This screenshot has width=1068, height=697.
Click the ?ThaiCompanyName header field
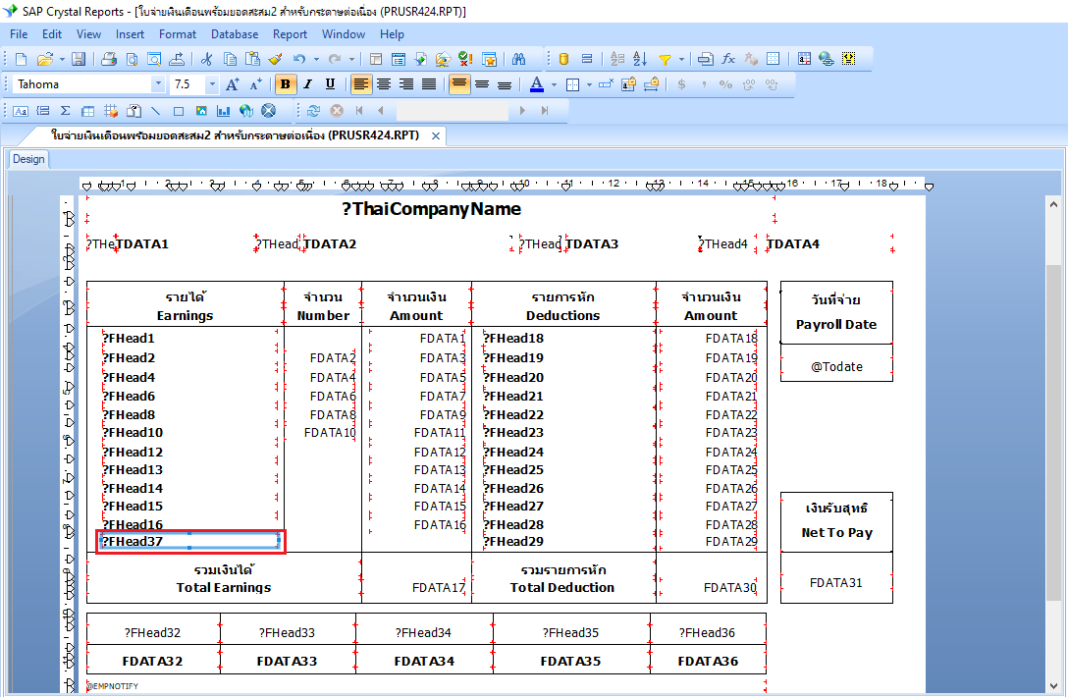431,209
